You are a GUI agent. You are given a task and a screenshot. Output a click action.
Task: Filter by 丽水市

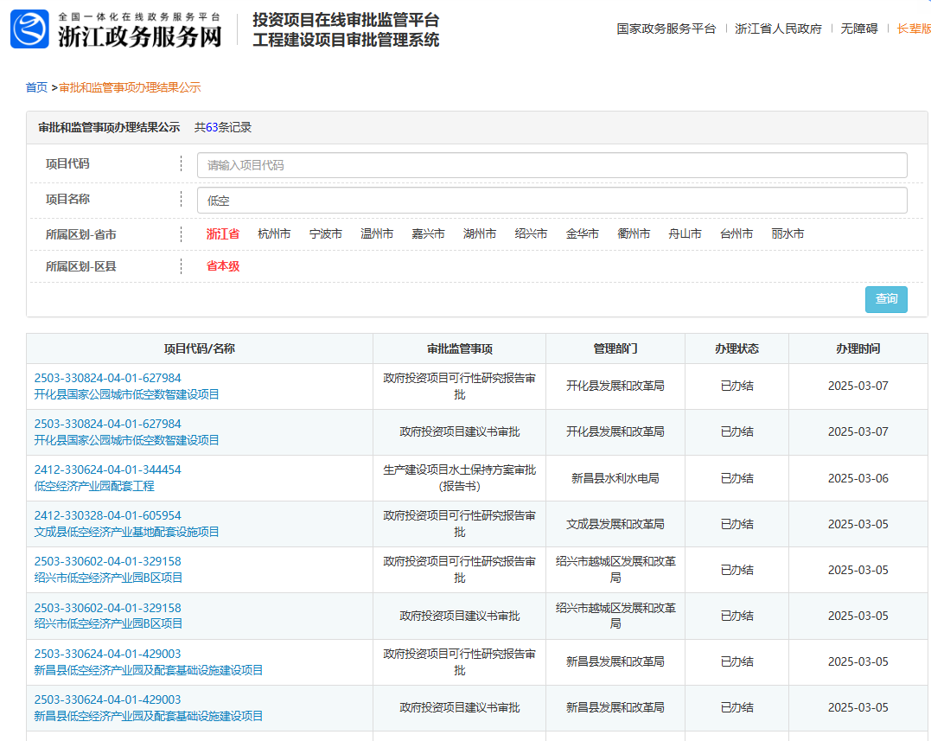pos(788,234)
